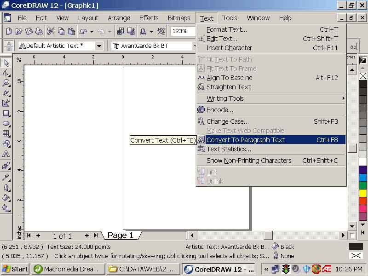Click Align To Baseline menu entry
The width and height of the screenshot is (368, 276).
(271, 78)
